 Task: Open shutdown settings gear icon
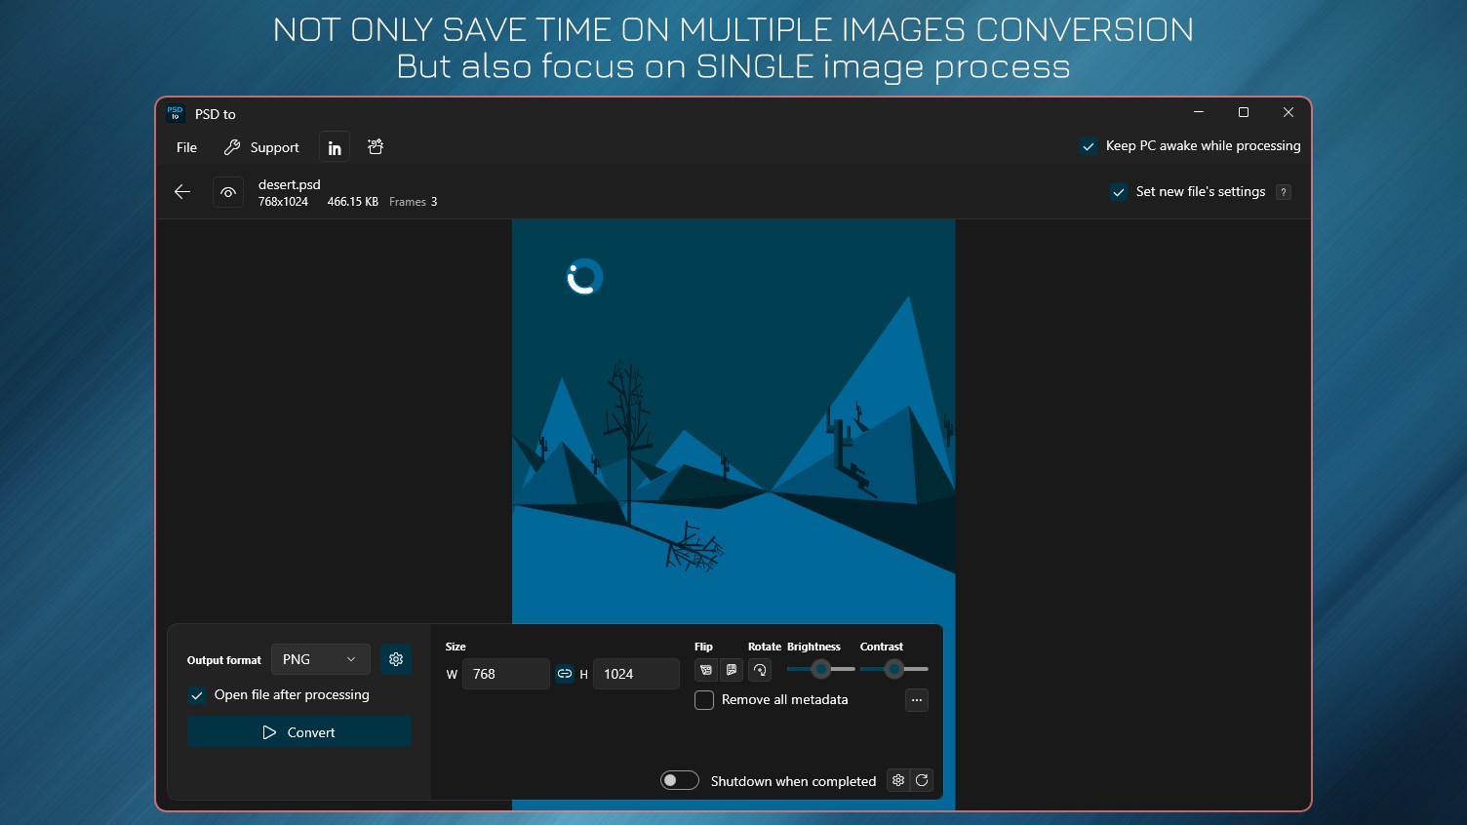pos(898,780)
